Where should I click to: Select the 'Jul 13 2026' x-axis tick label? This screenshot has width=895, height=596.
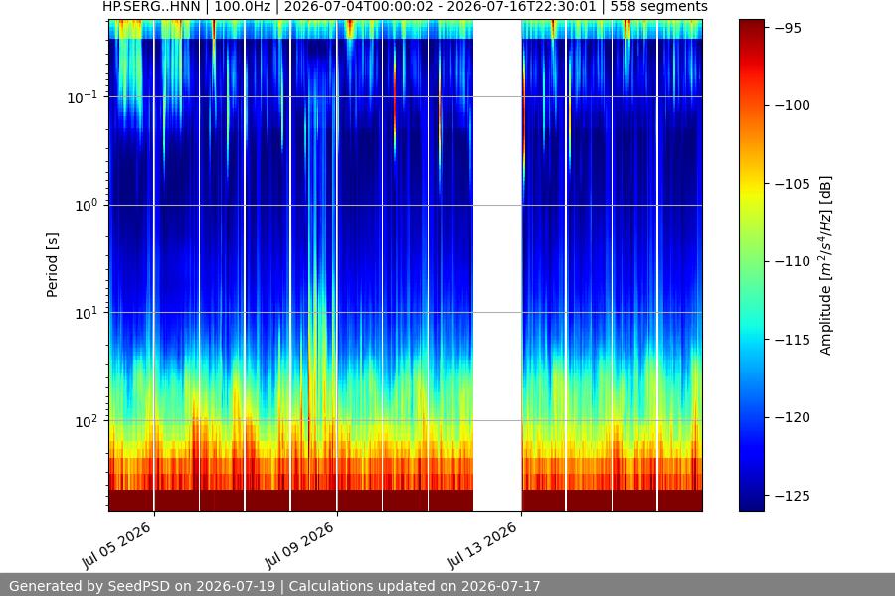click(x=482, y=545)
